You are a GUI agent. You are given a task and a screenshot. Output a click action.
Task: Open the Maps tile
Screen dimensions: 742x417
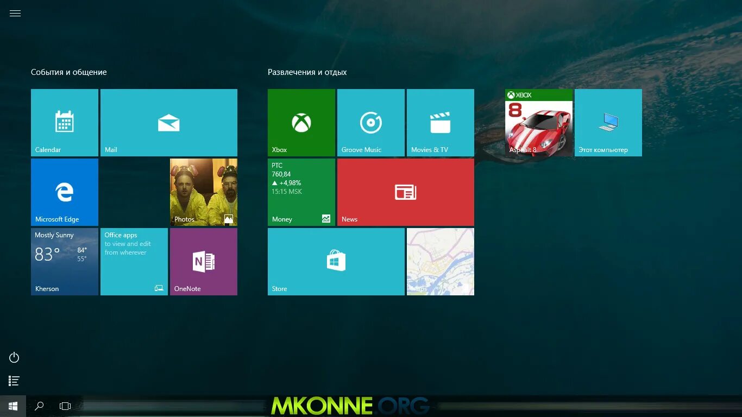pos(441,262)
